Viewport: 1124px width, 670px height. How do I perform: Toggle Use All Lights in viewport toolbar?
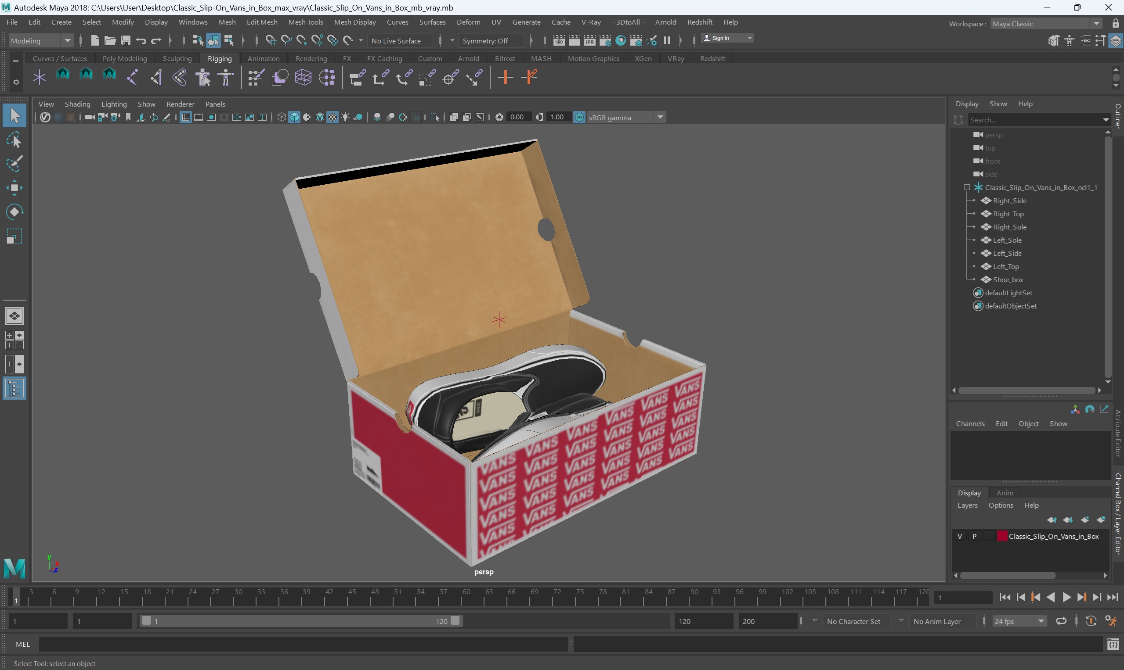click(345, 118)
